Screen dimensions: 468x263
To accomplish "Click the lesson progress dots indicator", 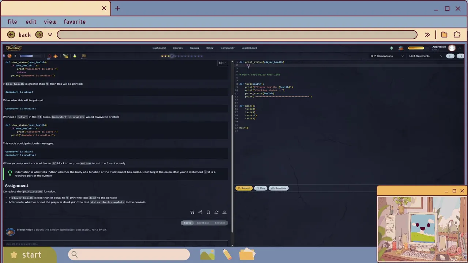I will pos(182,56).
